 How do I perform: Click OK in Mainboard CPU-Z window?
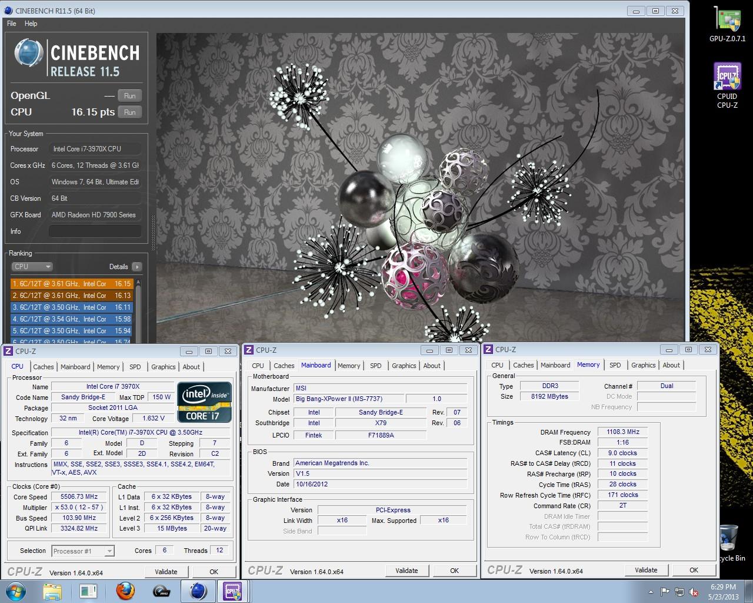click(x=455, y=571)
